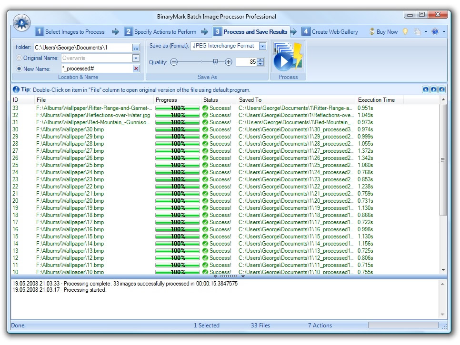Click the results list scroll-up arrow
460x345 pixels.
pos(443,100)
